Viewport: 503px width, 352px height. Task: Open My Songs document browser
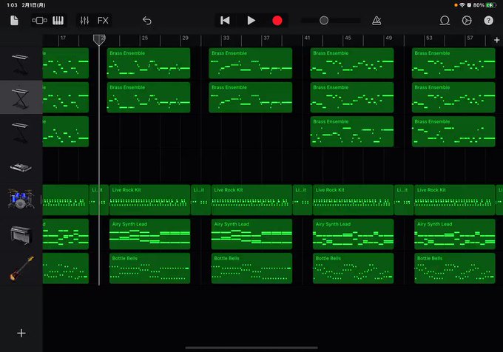15,21
